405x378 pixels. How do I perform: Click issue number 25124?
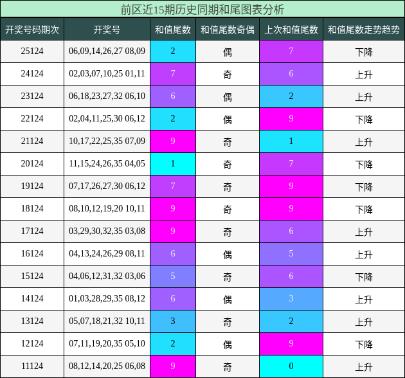coord(32,51)
